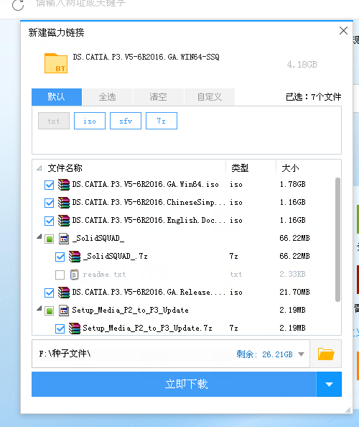
Task: Click the readme.txt notepad icon
Action: [x=74, y=275]
